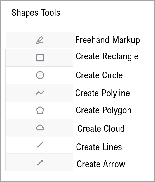Select the Freehand Markup pen icon
Screen dimensions: 155x182
(x=40, y=40)
